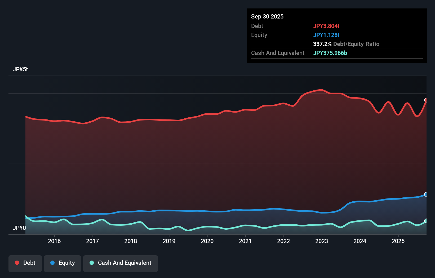Click the 2024 x-axis label
This screenshot has width=435, height=278.
pyautogui.click(x=360, y=241)
